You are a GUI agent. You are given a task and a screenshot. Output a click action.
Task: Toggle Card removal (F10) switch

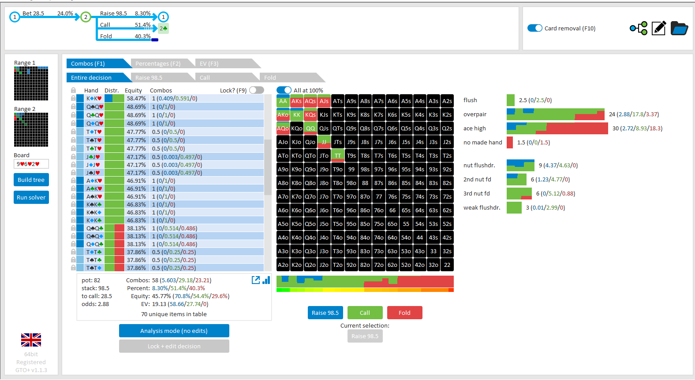[x=535, y=28]
